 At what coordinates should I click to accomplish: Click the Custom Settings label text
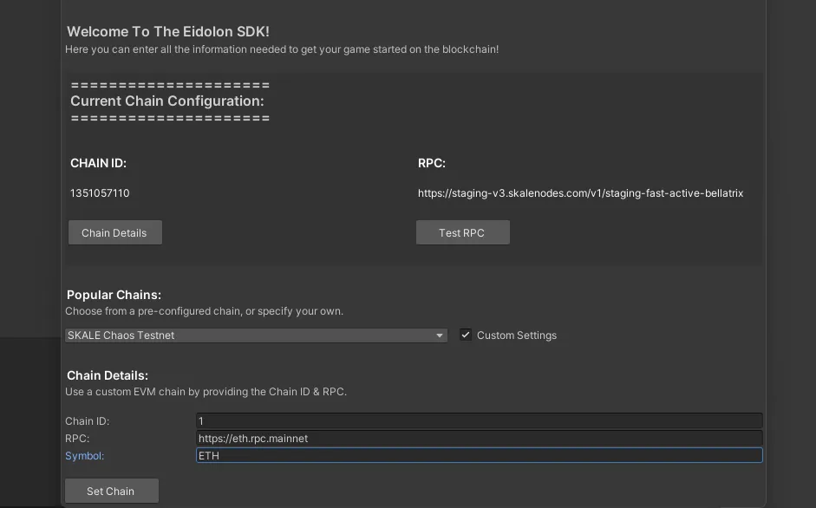[517, 335]
